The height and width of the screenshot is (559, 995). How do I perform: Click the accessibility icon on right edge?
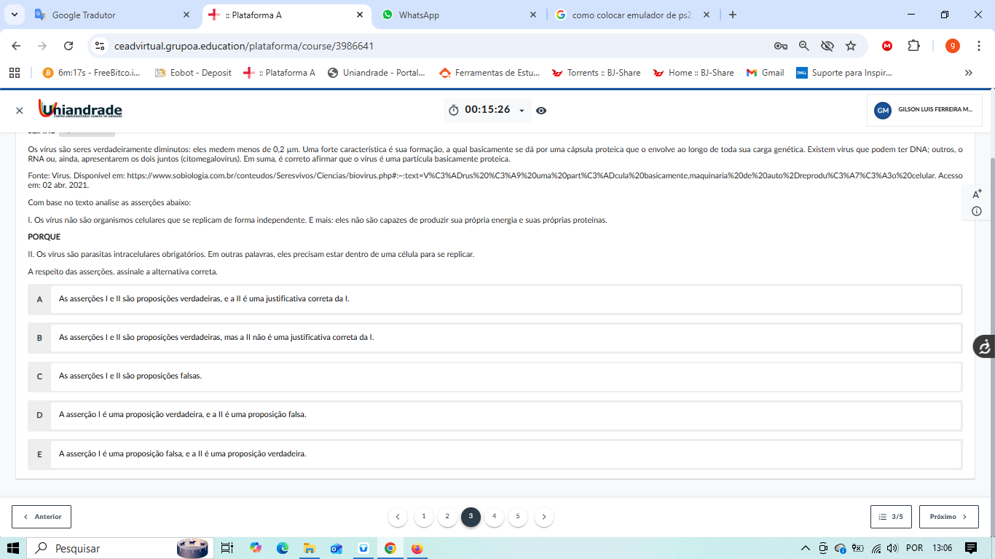tap(984, 346)
